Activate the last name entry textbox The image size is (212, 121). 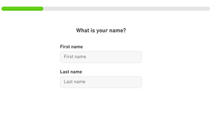[x=101, y=82]
